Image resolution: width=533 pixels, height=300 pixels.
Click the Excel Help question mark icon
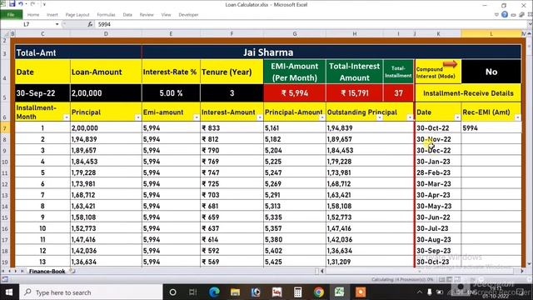click(505, 14)
